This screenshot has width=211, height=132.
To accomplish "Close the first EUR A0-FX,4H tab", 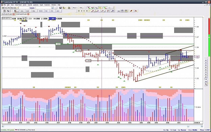I will pyautogui.click(x=14, y=14).
